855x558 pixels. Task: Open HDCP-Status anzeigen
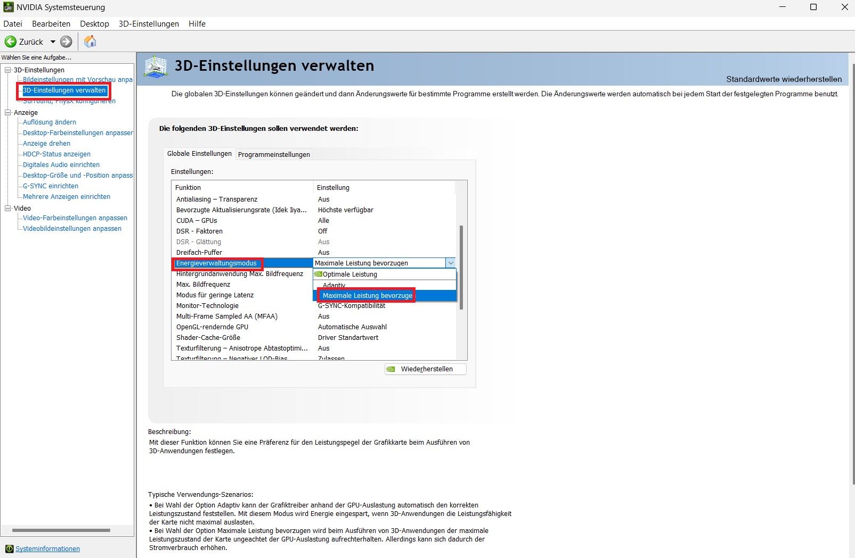click(x=56, y=154)
